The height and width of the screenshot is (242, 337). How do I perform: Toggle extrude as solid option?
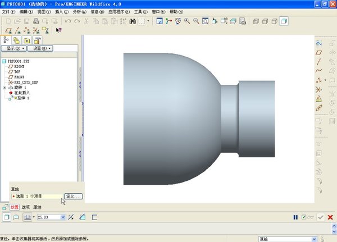pos(6,217)
